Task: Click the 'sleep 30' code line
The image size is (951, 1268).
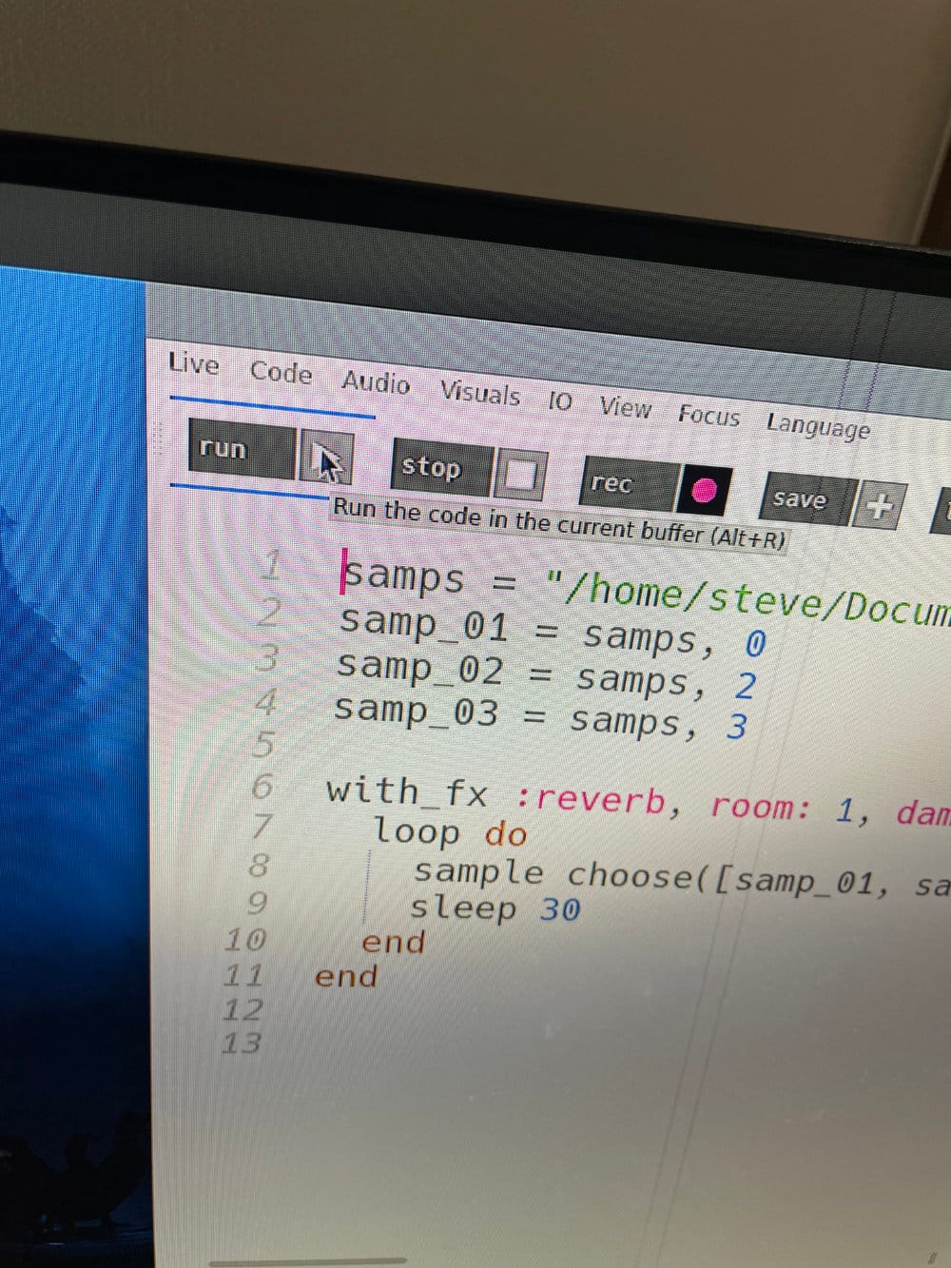Action: coord(495,908)
